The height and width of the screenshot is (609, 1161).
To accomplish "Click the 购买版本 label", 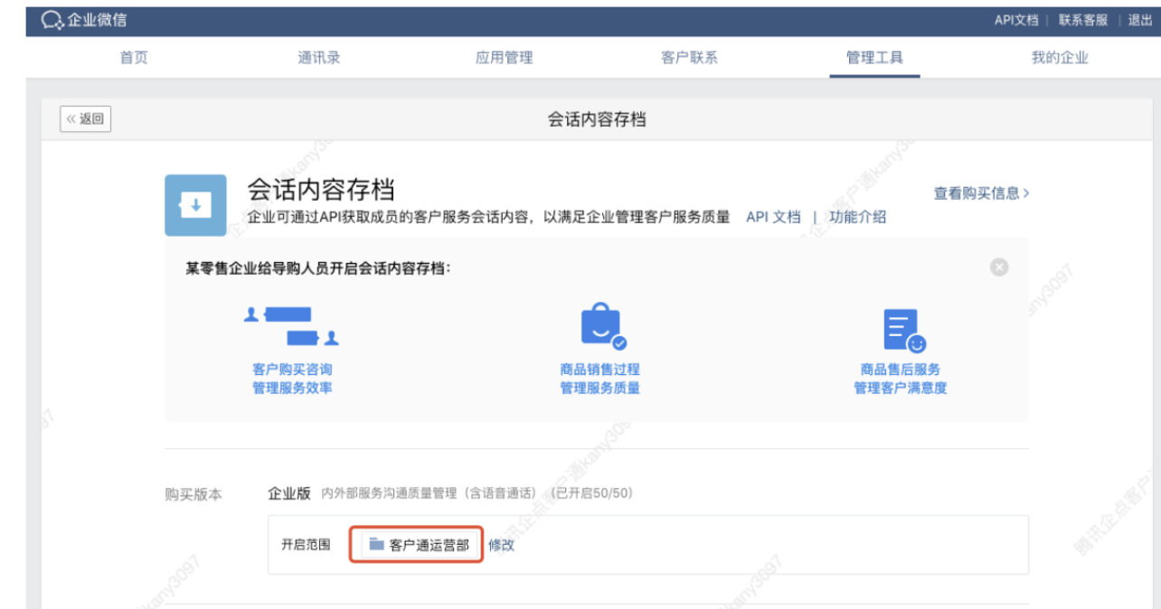I will [193, 495].
